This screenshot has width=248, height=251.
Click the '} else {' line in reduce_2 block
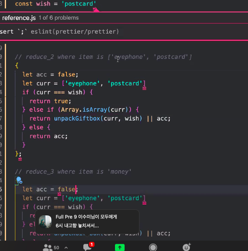click(36, 127)
